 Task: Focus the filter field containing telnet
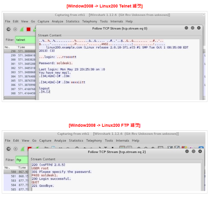click(x=25, y=40)
